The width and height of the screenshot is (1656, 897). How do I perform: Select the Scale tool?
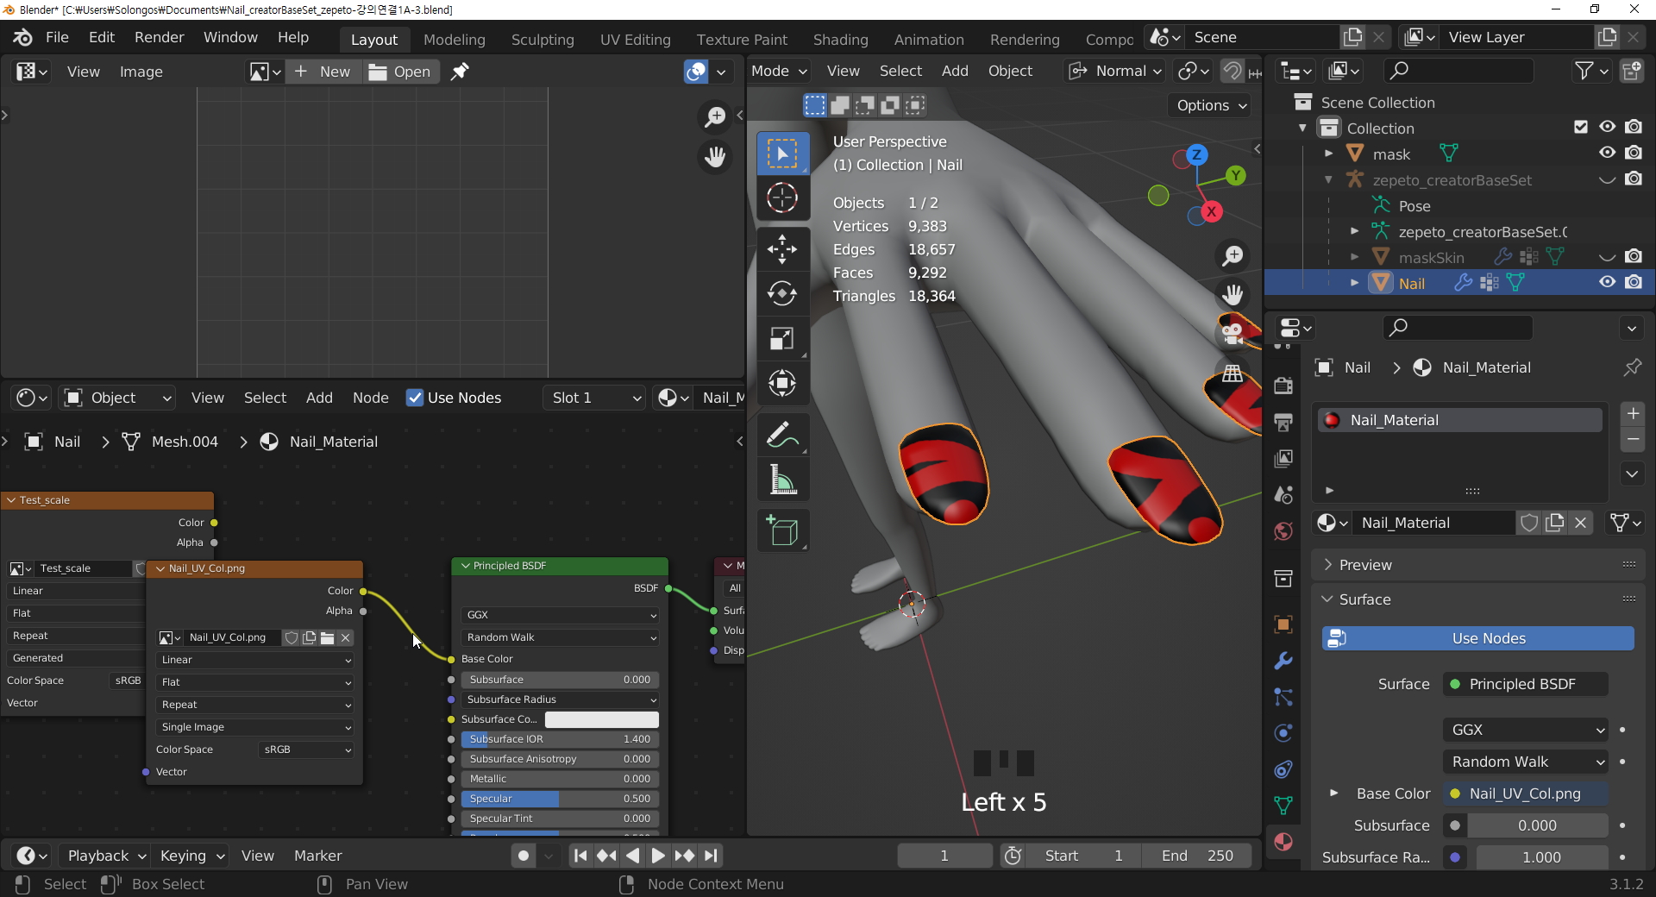tap(782, 339)
